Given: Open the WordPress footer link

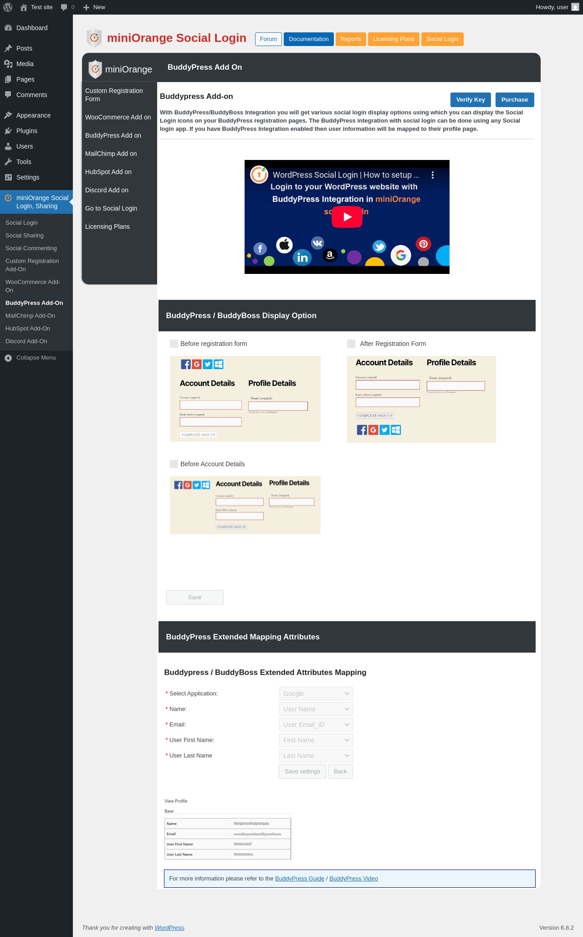Looking at the screenshot, I should pos(169,928).
